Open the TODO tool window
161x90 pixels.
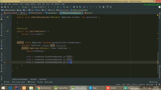tap(7, 82)
